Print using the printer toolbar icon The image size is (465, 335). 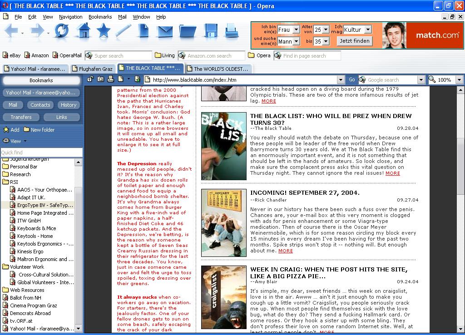(231, 30)
